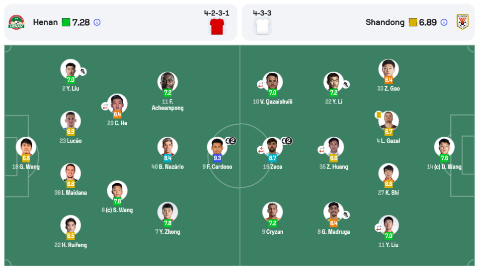Click the boot assist icon on G. Madruga
Screen dimensions: 477x266
tap(346, 215)
